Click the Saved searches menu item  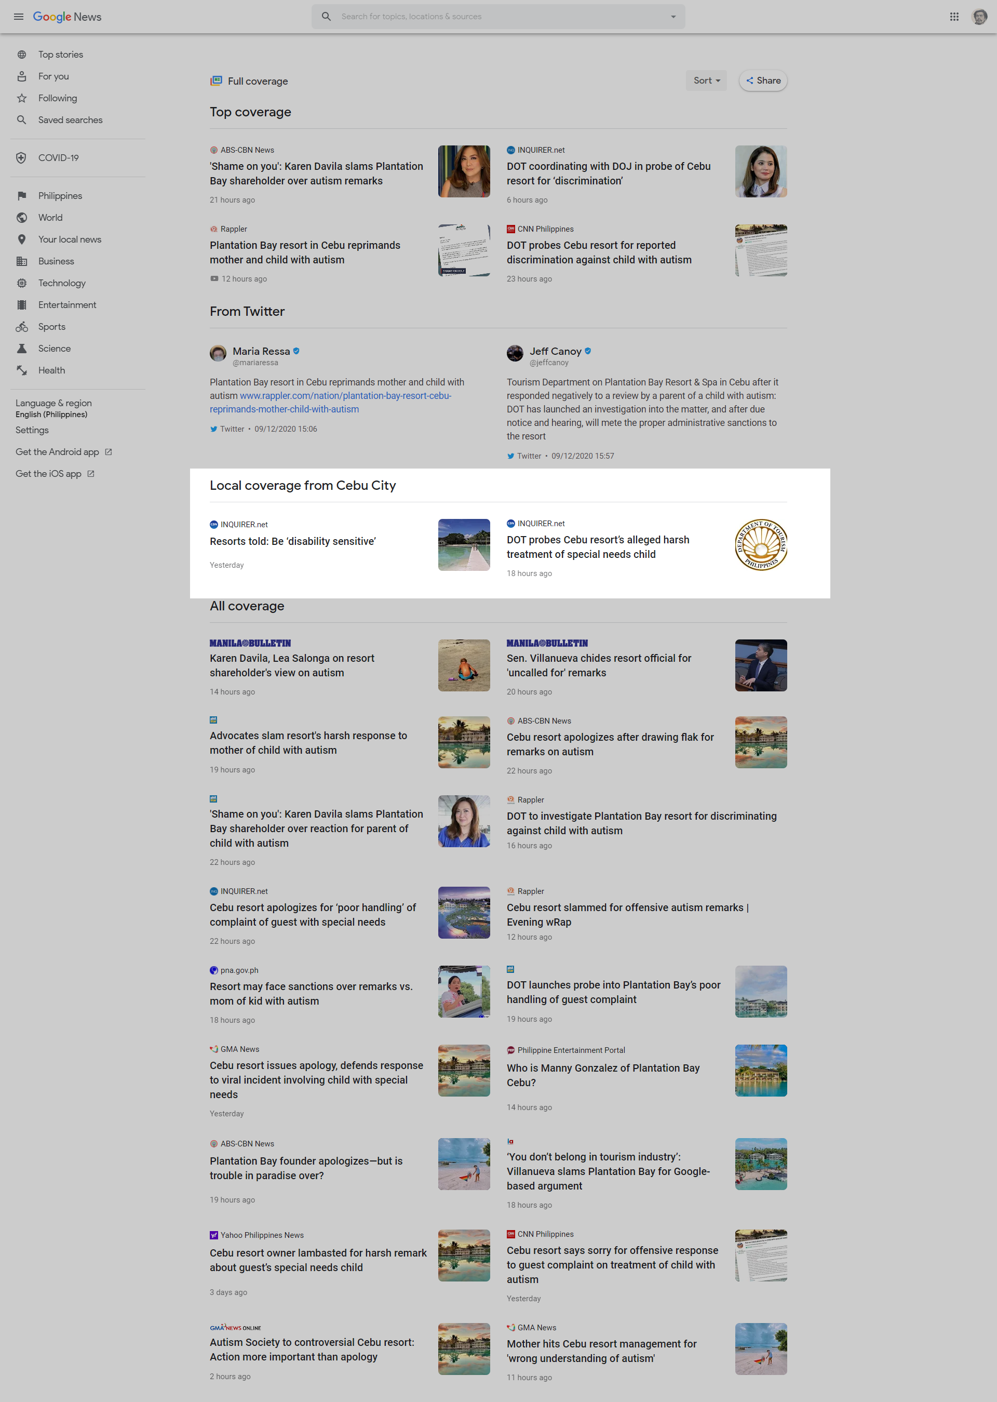point(70,120)
